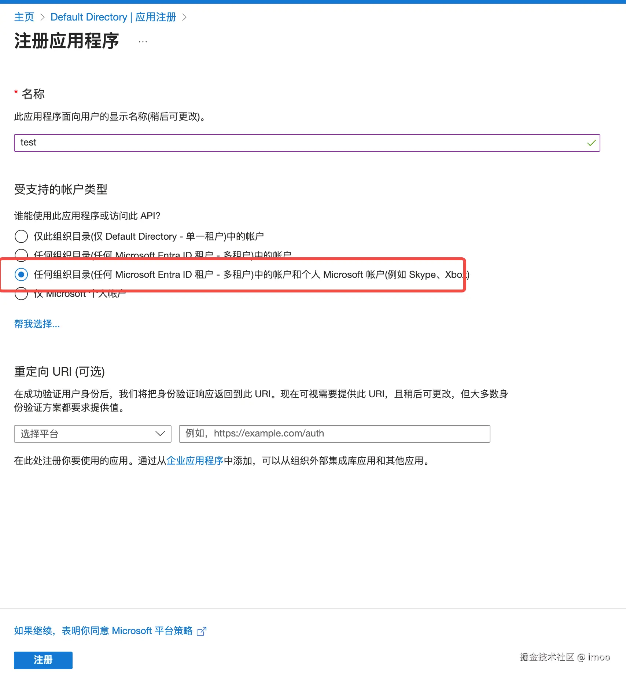Open the 帮我选择... link

point(37,324)
